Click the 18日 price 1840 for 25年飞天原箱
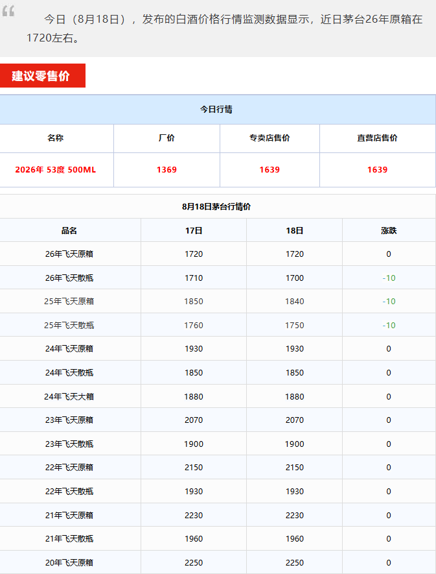 pyautogui.click(x=295, y=302)
